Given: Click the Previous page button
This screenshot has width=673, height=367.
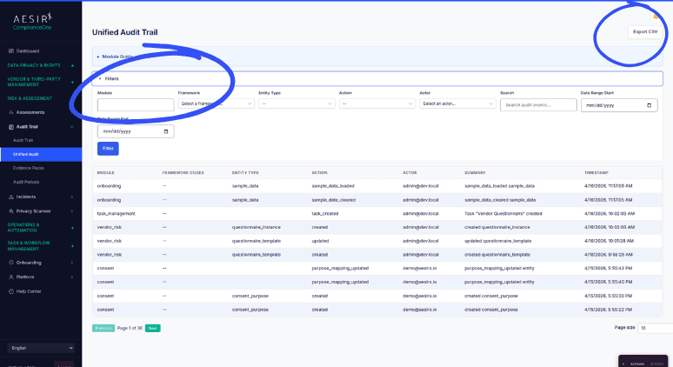Looking at the screenshot, I should (103, 329).
